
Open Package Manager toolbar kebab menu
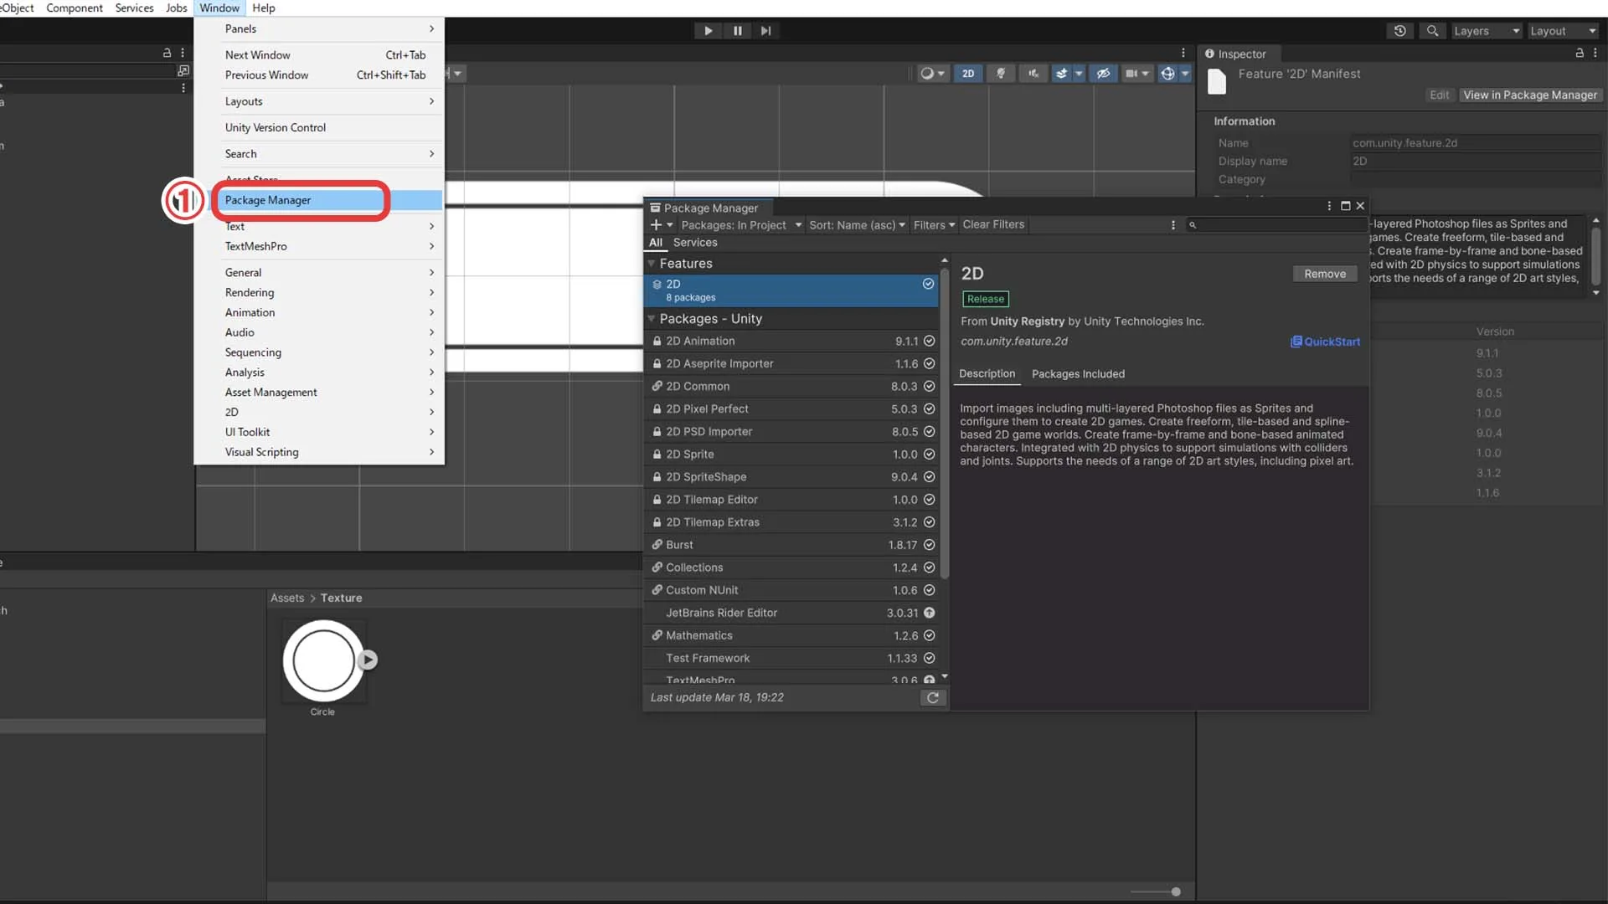(1172, 224)
